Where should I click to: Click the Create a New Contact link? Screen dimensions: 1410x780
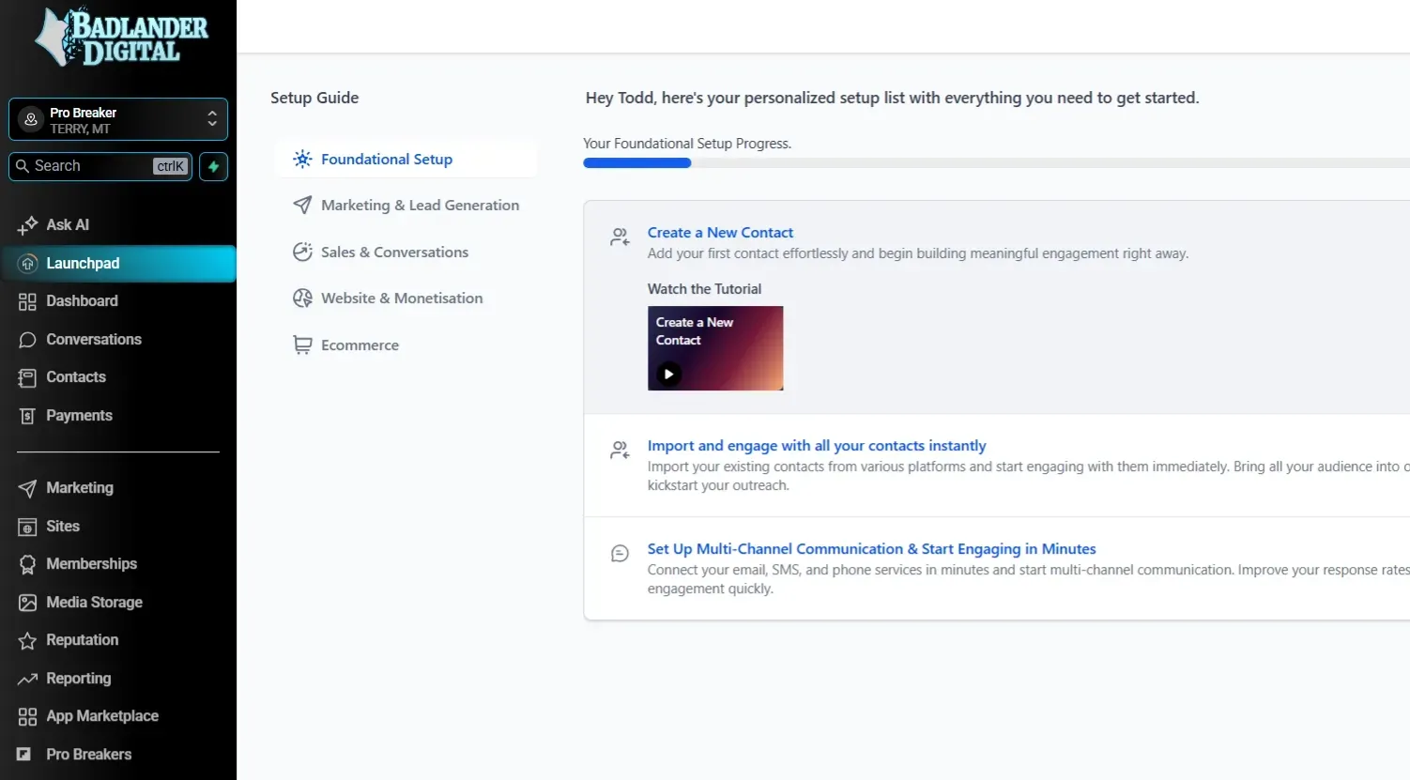click(x=719, y=232)
